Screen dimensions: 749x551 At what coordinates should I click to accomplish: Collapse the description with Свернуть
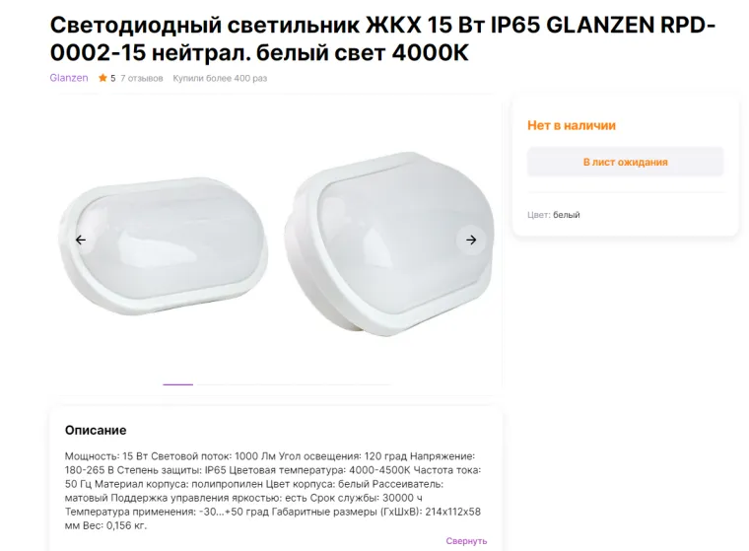[466, 540]
